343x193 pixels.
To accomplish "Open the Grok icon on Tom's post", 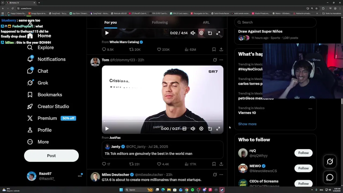I will click(215, 60).
